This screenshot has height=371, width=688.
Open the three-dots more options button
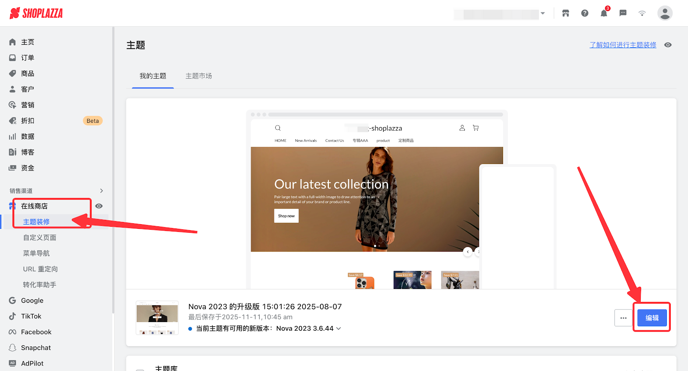click(x=623, y=318)
